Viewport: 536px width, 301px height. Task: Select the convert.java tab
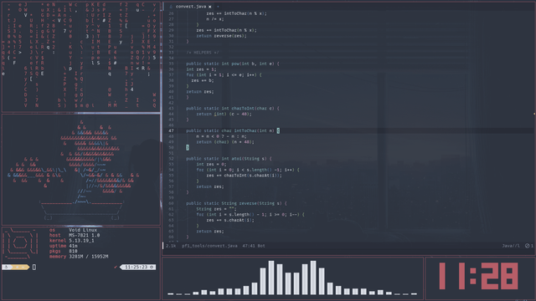191,7
